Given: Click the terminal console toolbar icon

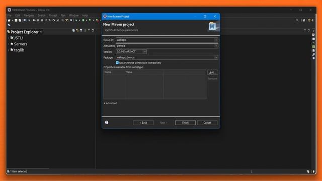Looking at the screenshot, I should point(25,20).
